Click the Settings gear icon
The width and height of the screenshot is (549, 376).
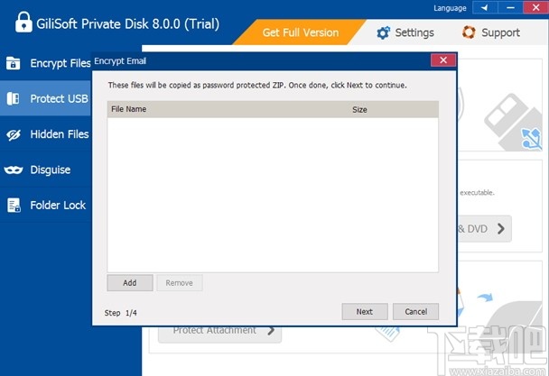[x=383, y=32]
